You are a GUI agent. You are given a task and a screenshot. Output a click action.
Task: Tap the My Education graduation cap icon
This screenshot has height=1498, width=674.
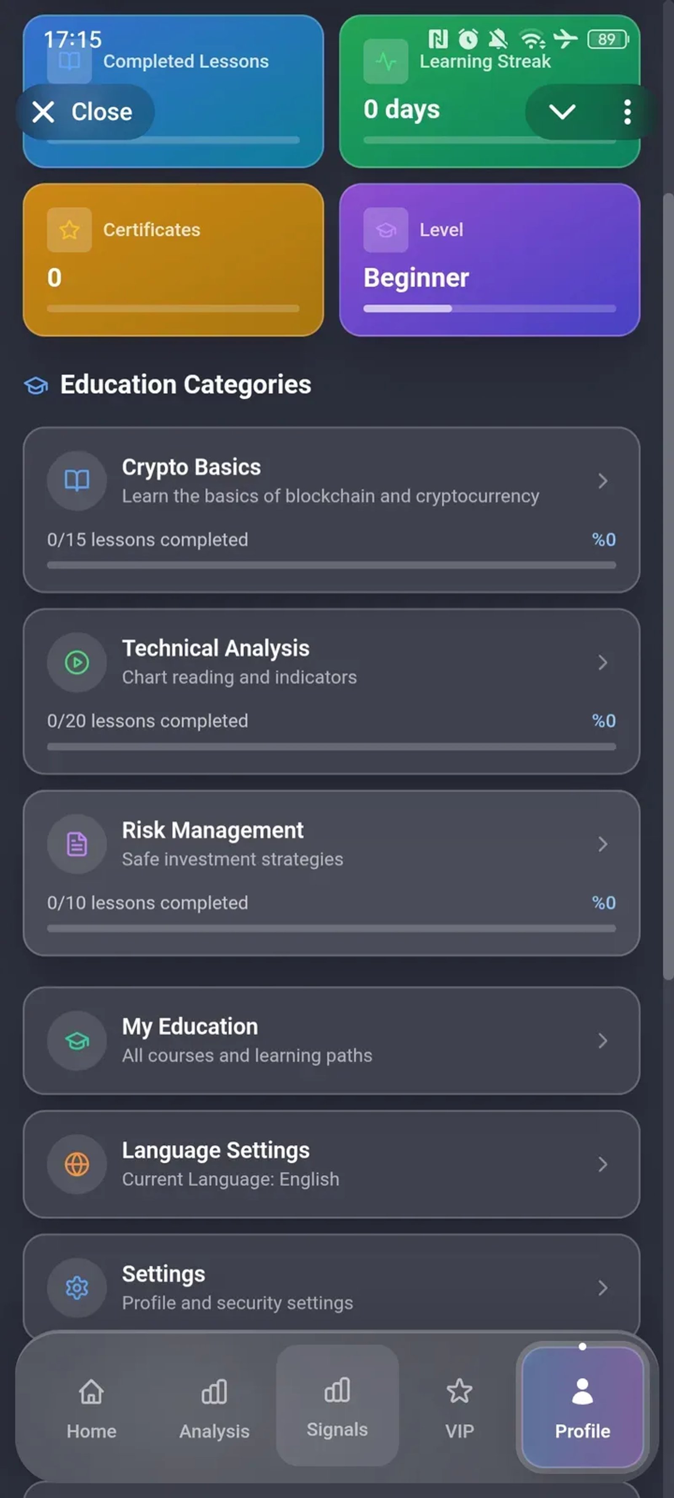point(76,1041)
